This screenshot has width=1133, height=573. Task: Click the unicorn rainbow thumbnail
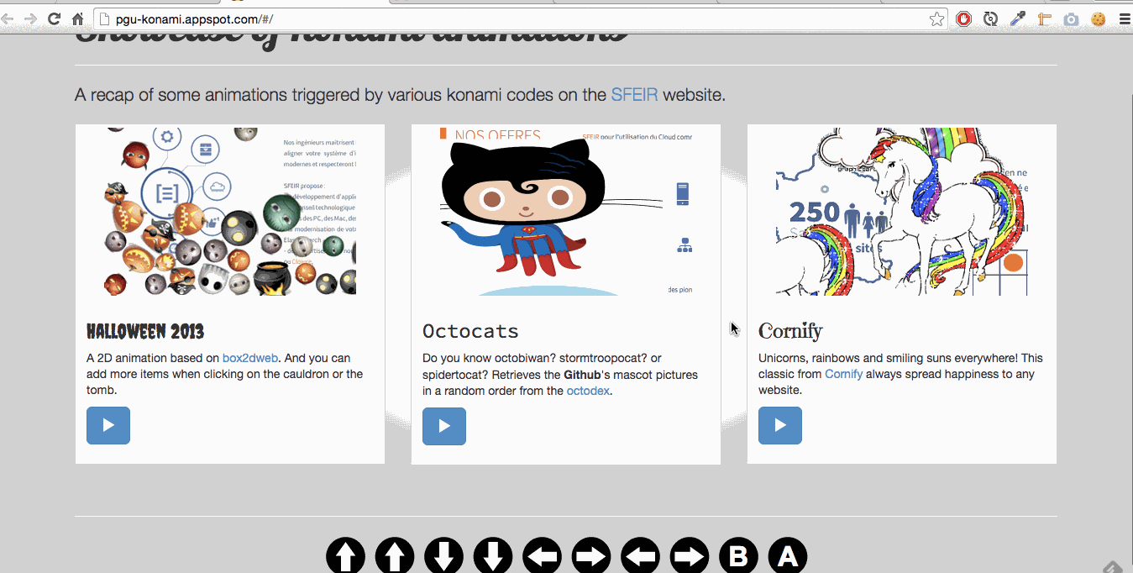tap(902, 211)
